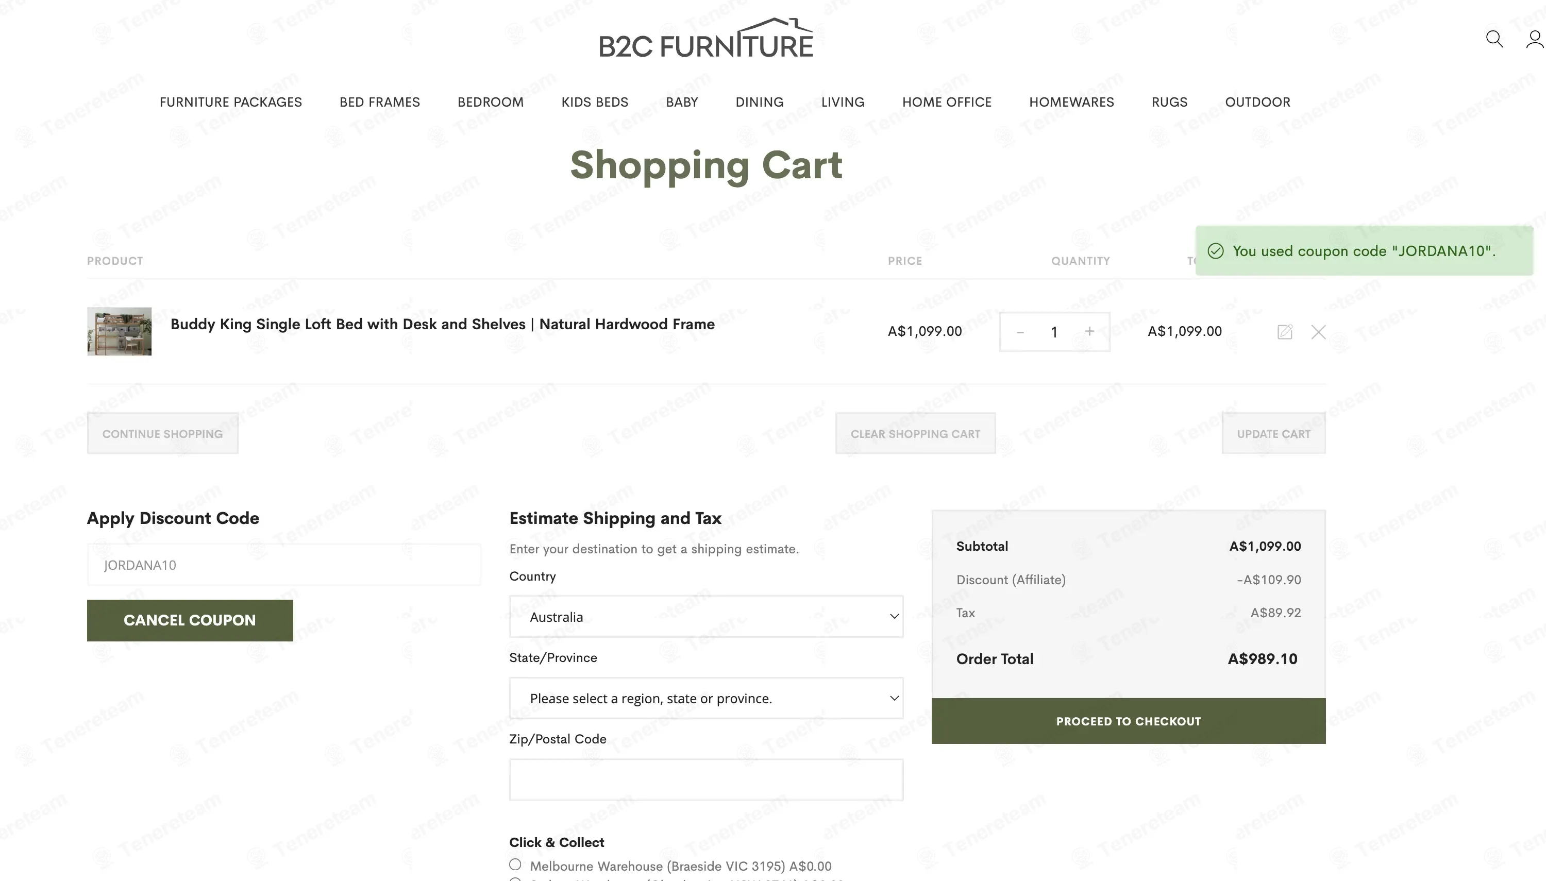
Task: Remove the Buddy King loft bed from cart
Action: pos(1319,332)
